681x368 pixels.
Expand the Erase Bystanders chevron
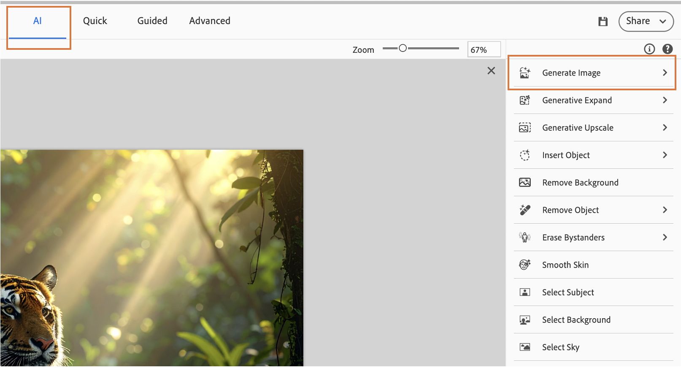click(665, 237)
